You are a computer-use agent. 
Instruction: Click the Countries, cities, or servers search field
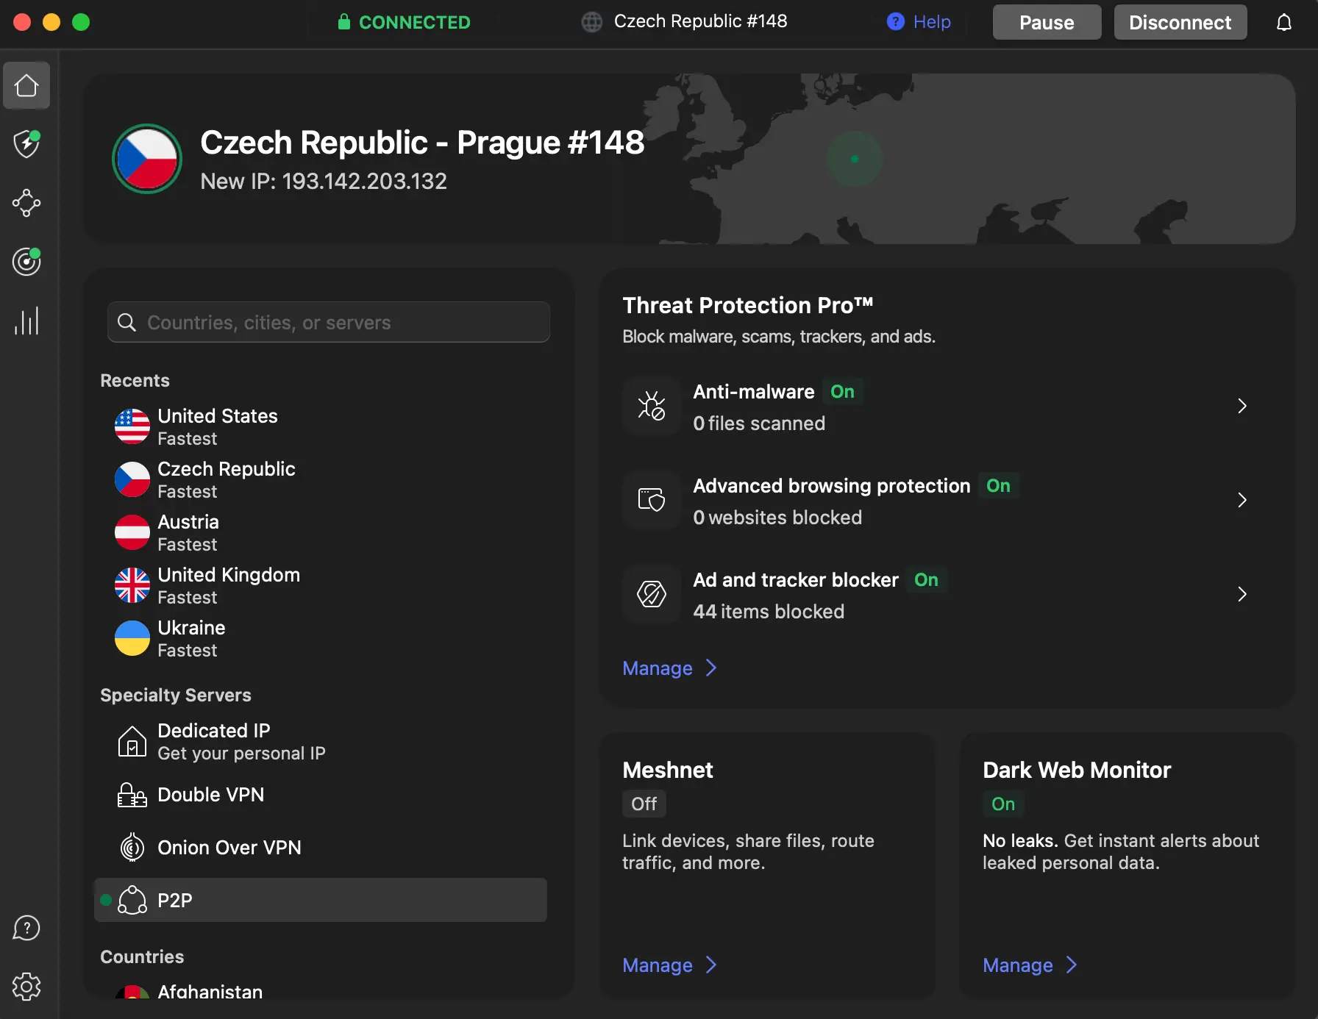[x=328, y=322]
